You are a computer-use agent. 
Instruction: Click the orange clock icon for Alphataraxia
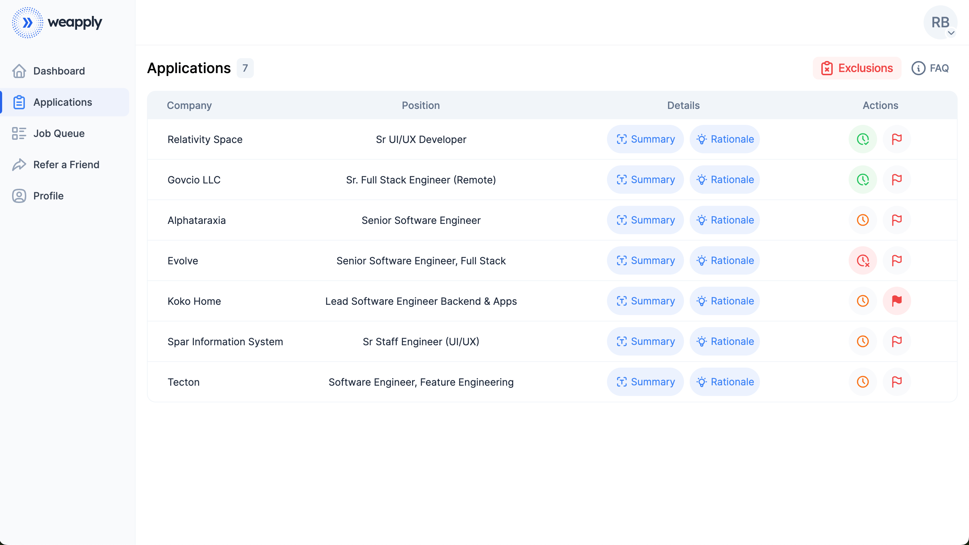863,220
